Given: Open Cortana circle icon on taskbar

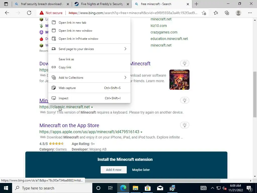Looking at the screenshot, I should (98, 188).
